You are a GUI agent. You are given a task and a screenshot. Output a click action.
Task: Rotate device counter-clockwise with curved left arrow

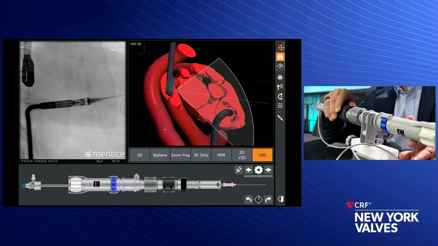pos(249,200)
